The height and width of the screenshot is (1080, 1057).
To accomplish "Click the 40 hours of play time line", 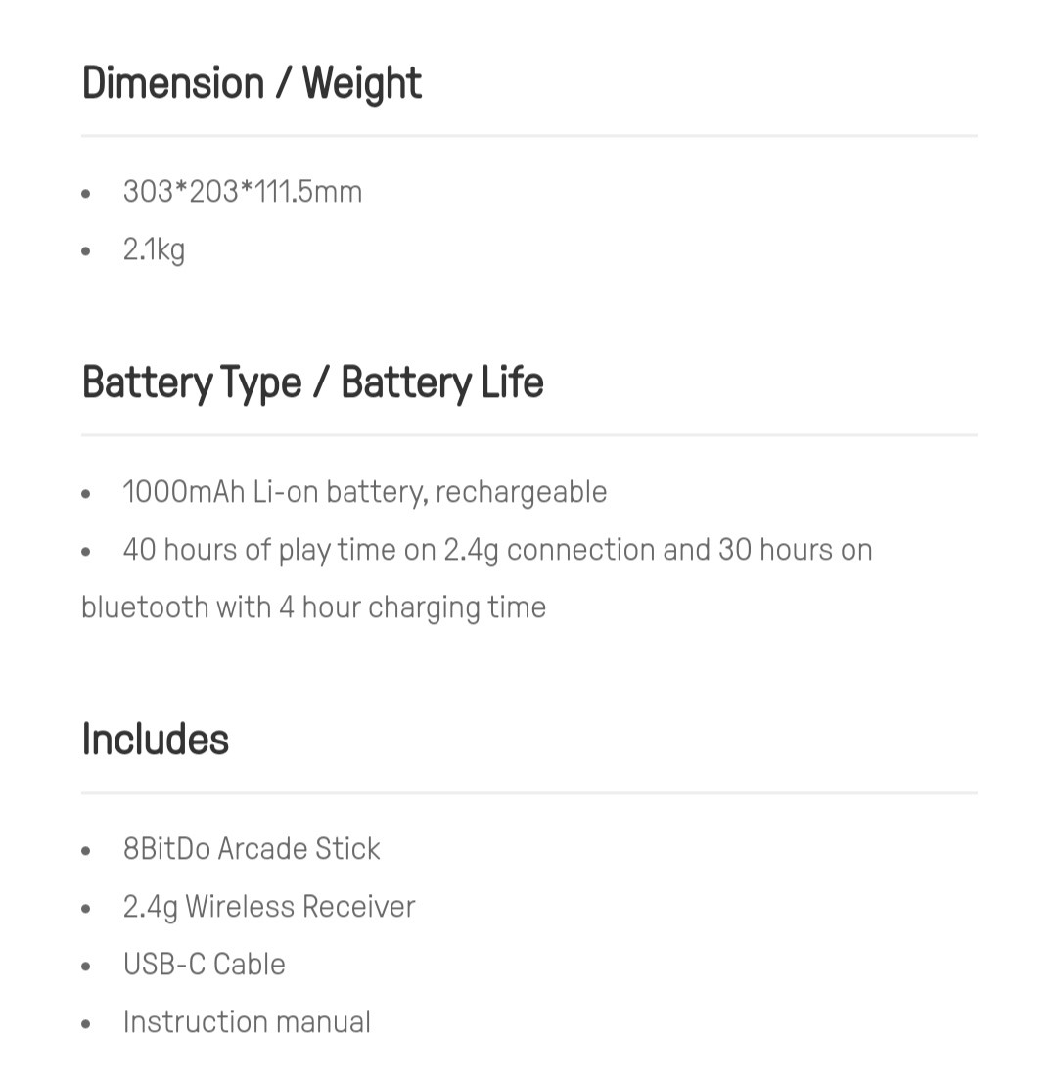I will [x=497, y=551].
